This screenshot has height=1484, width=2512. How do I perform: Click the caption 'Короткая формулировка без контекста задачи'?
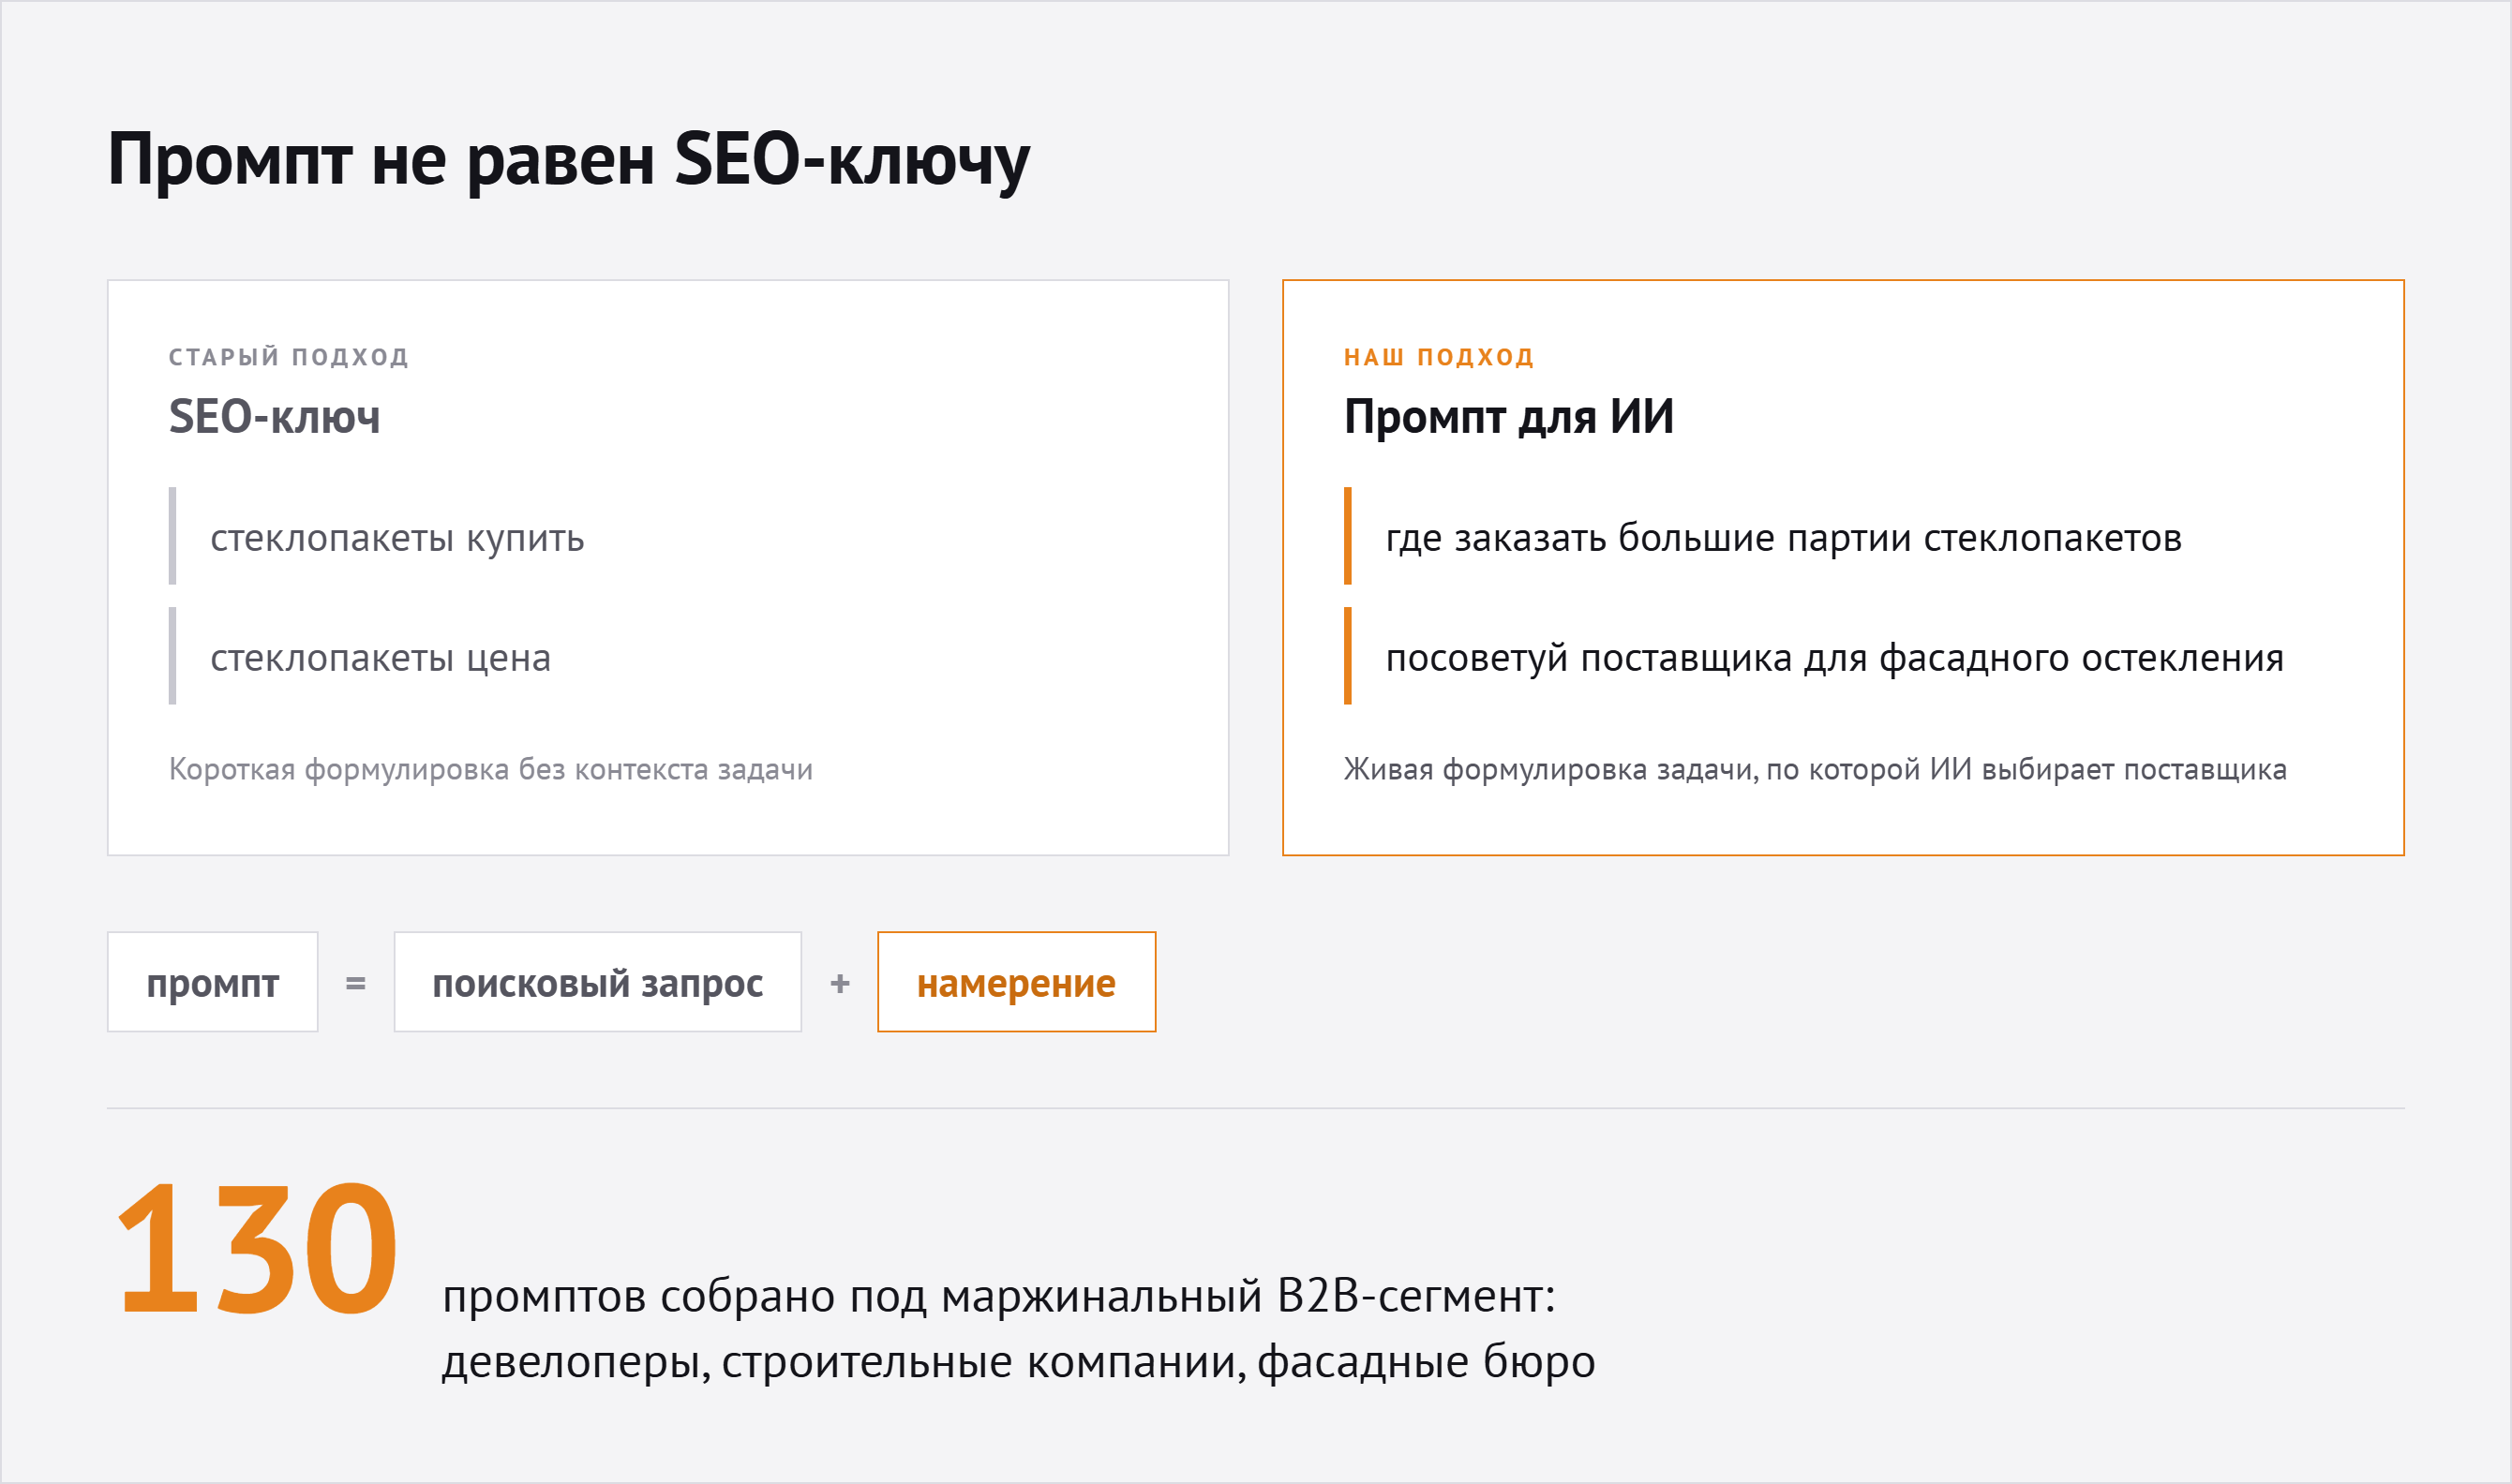[x=490, y=769]
